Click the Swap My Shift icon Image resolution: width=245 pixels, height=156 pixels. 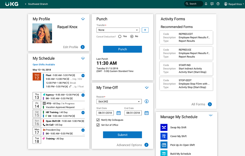click(x=164, y=127)
